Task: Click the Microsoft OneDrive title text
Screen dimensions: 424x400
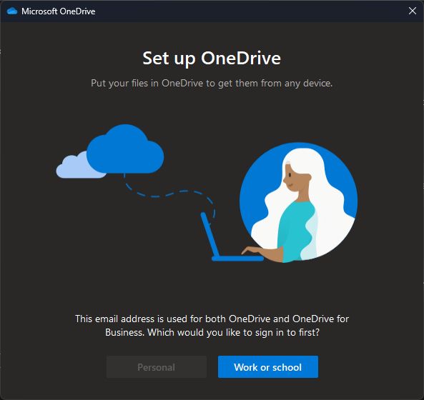Action: (59, 11)
